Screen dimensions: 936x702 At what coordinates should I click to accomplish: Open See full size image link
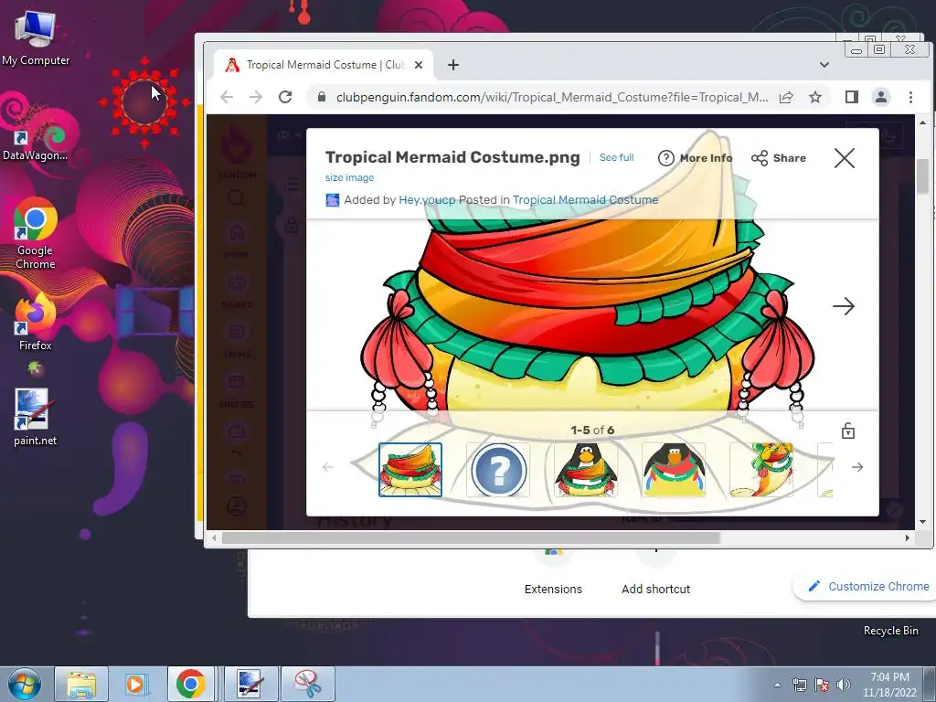click(617, 157)
